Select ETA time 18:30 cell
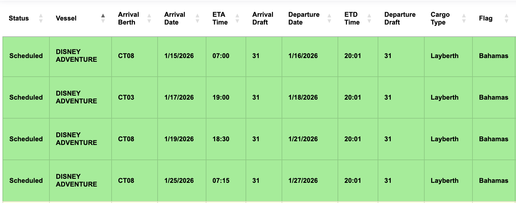The width and height of the screenshot is (516, 203). tap(221, 139)
